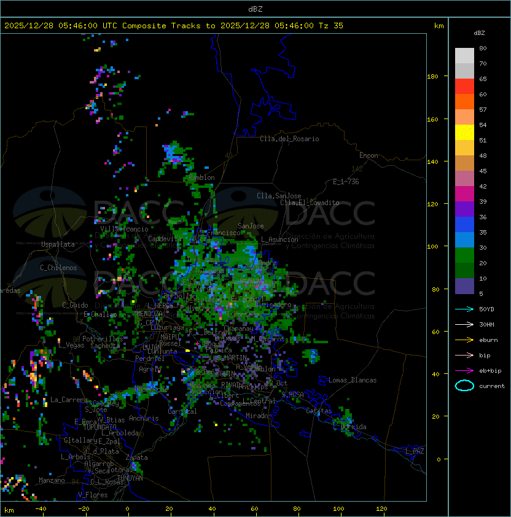Pick the light grey swatch below 80
This screenshot has height=517, width=511.
point(464,56)
